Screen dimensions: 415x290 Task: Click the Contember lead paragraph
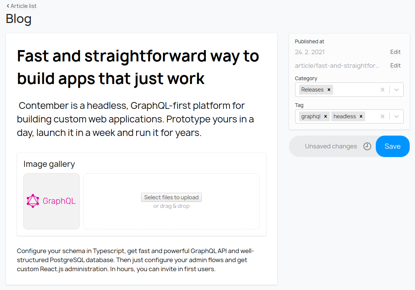click(x=136, y=119)
